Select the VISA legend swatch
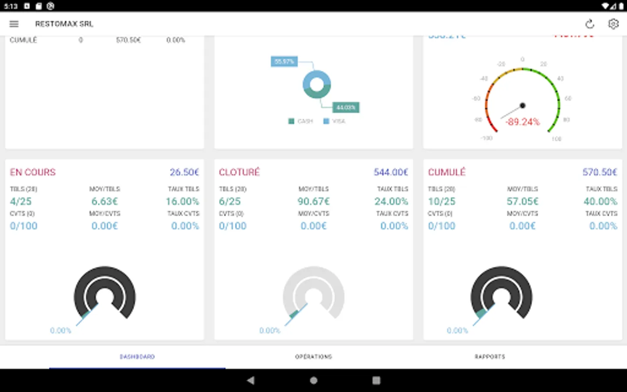 pos(326,121)
